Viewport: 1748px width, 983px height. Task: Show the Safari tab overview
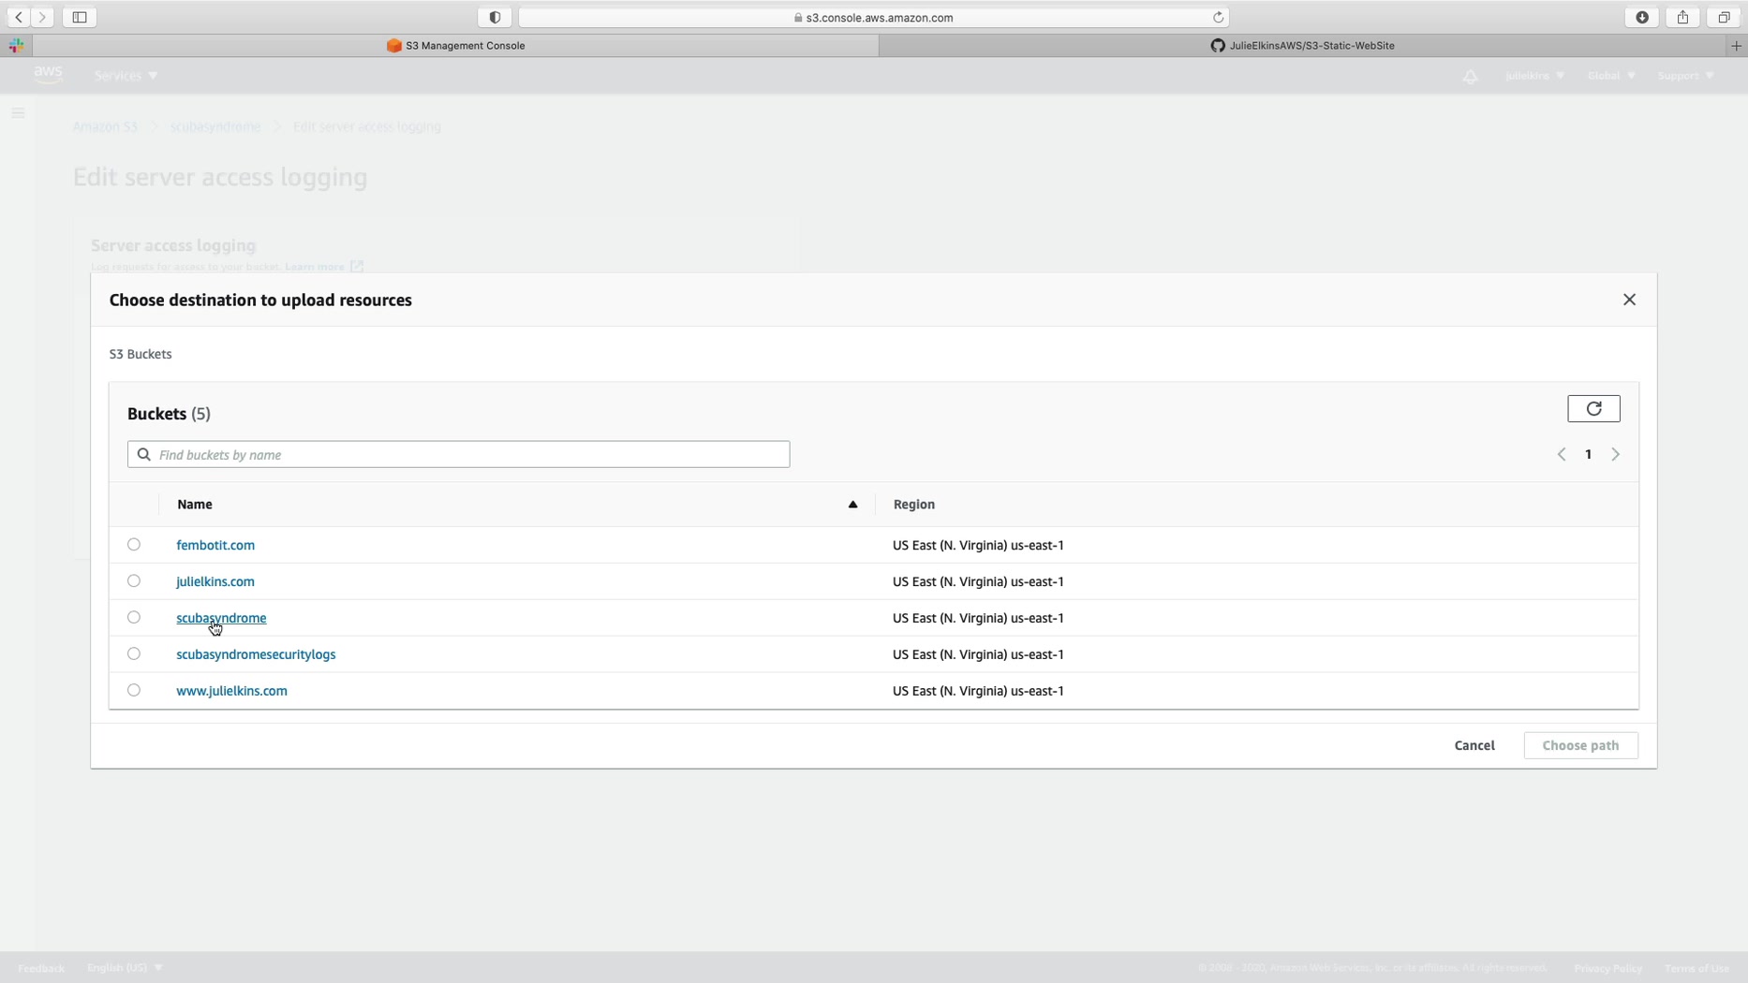(1724, 17)
